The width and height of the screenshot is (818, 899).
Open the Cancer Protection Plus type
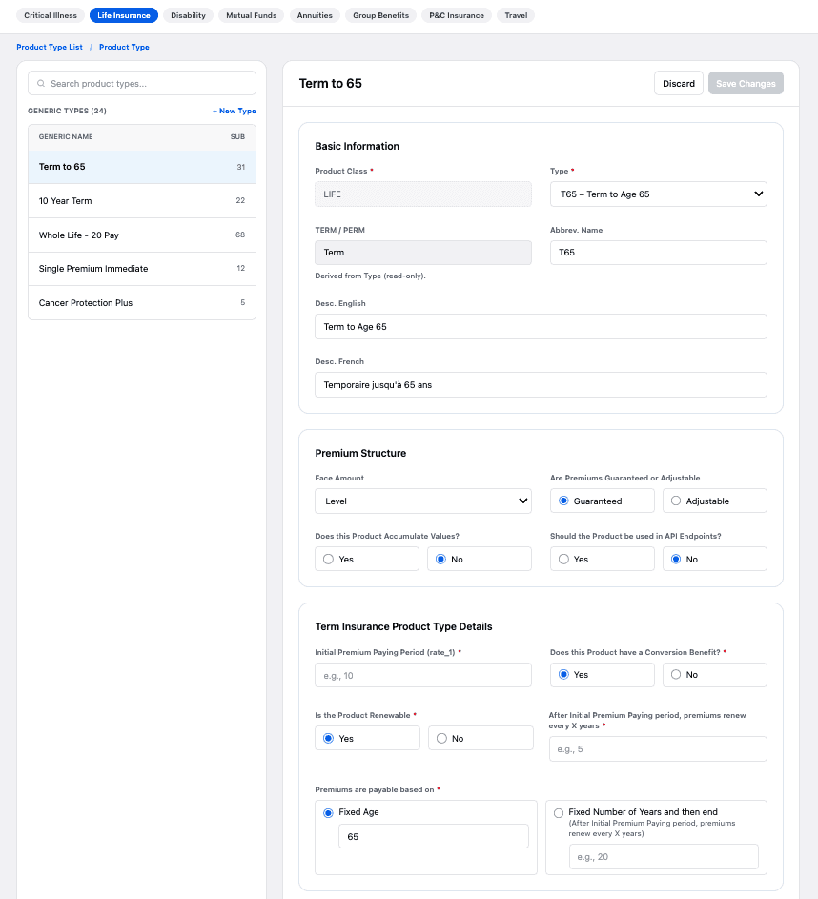tap(142, 303)
